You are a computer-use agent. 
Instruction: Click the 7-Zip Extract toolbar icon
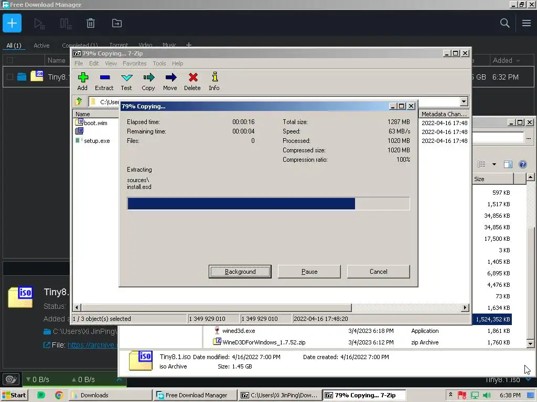pos(104,81)
